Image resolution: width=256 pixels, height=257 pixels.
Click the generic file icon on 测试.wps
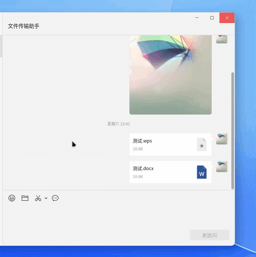(x=202, y=144)
